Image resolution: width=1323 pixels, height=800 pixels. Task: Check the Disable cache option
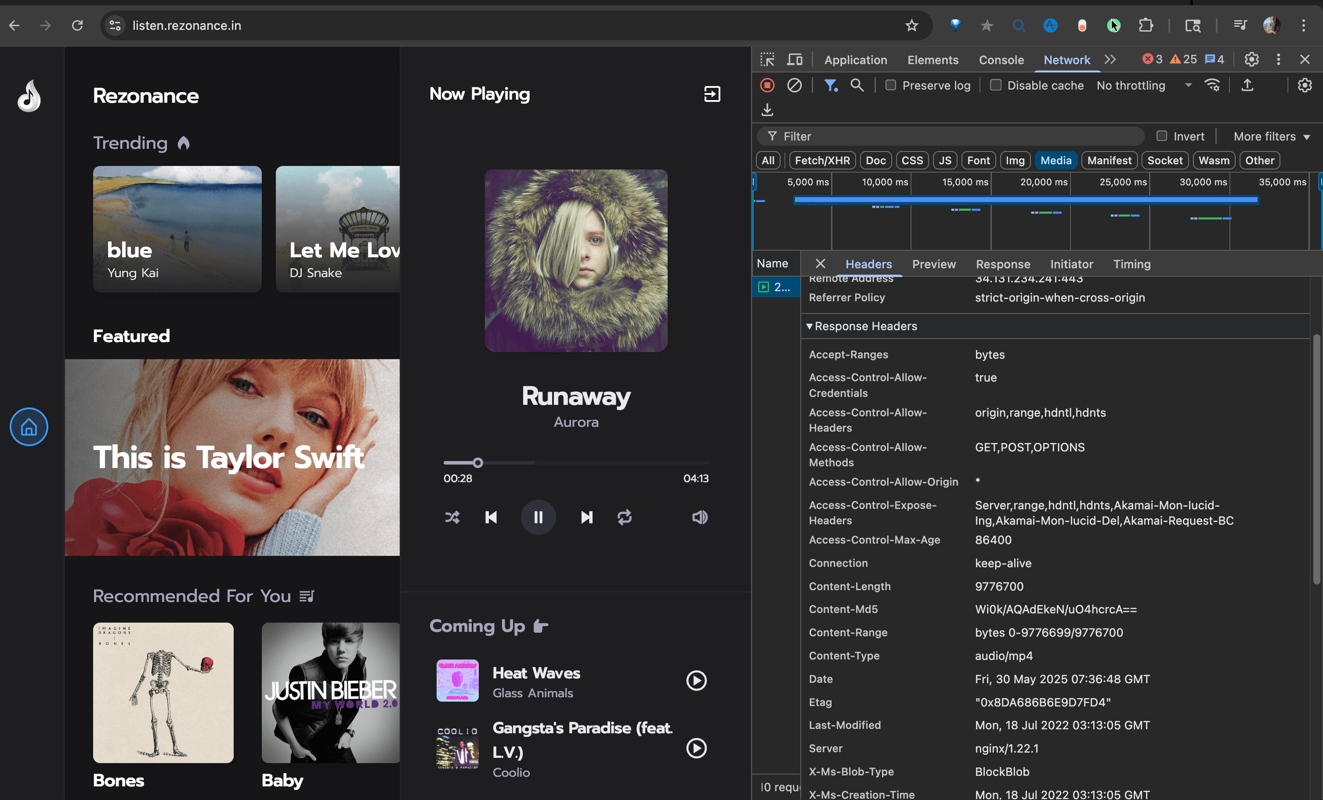pyautogui.click(x=995, y=85)
